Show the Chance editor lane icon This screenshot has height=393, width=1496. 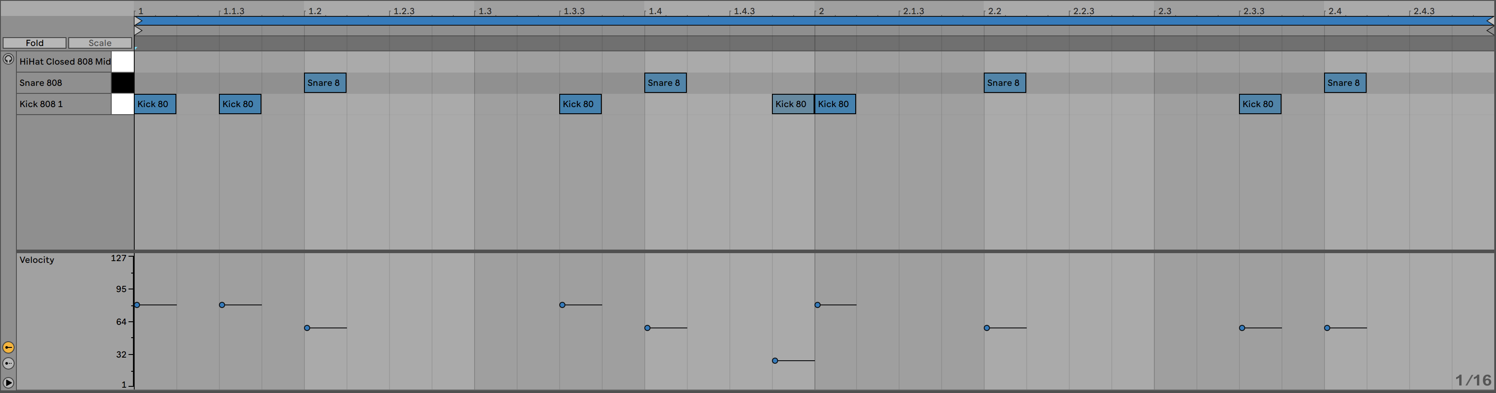[8, 363]
